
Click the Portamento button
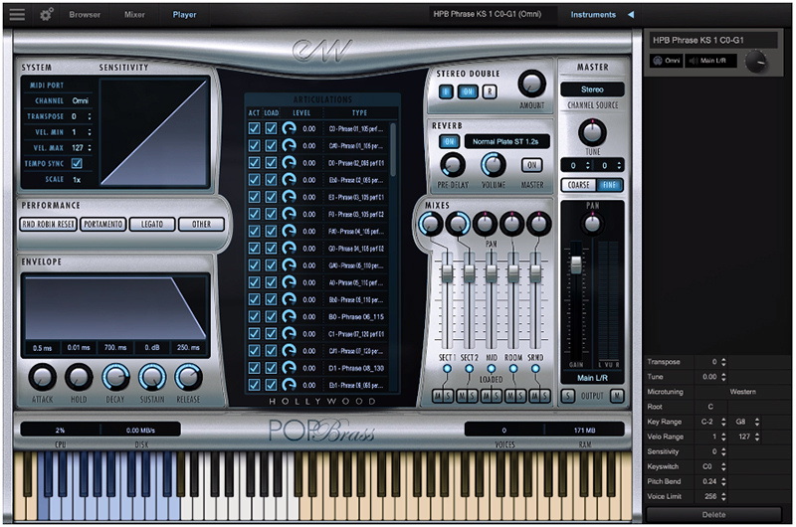coord(103,224)
